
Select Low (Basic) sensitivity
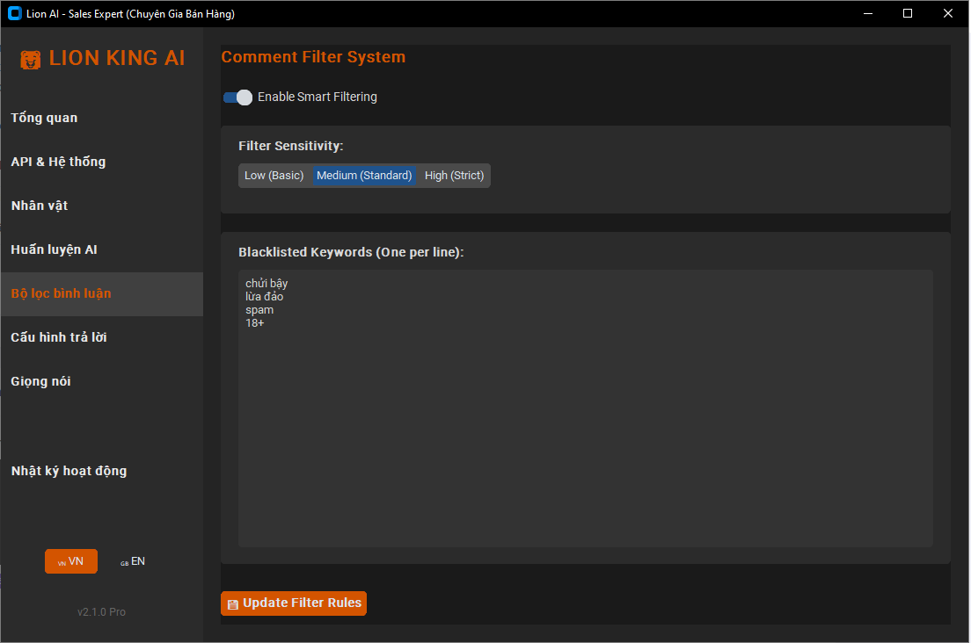click(274, 176)
